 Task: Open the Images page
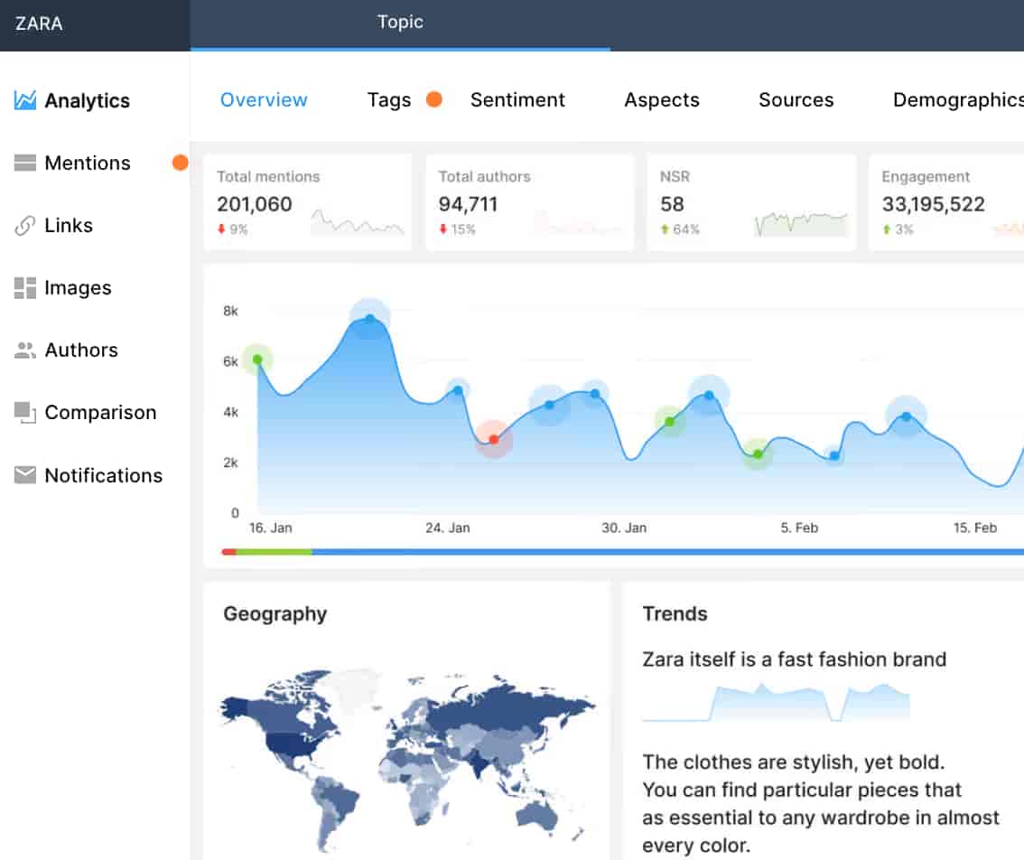78,288
